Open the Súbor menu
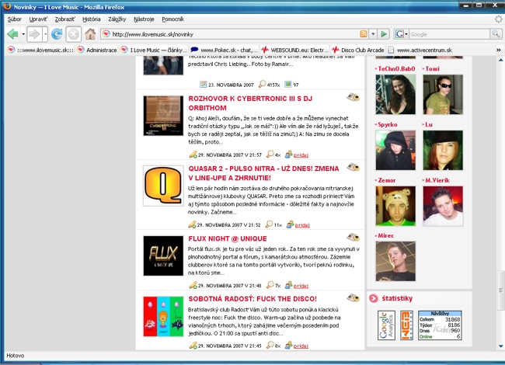 tap(15, 19)
